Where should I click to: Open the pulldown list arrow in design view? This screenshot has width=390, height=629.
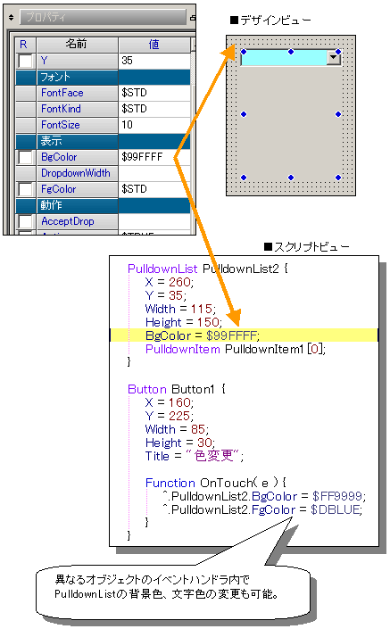[x=334, y=58]
